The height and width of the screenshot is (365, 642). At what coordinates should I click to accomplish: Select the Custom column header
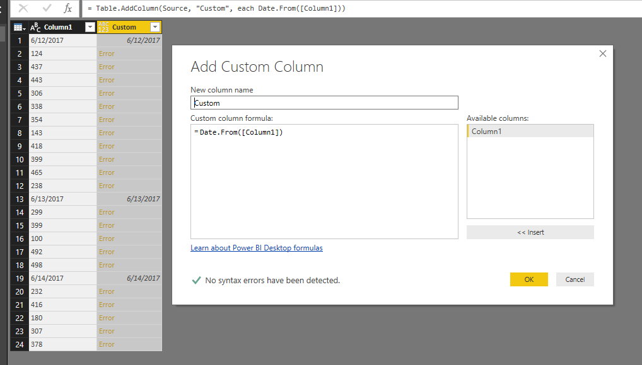point(129,27)
